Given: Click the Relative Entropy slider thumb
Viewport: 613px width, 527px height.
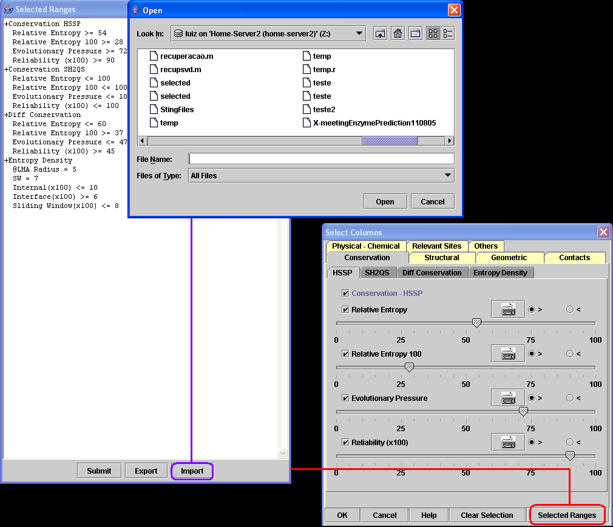Looking at the screenshot, I should tap(476, 322).
